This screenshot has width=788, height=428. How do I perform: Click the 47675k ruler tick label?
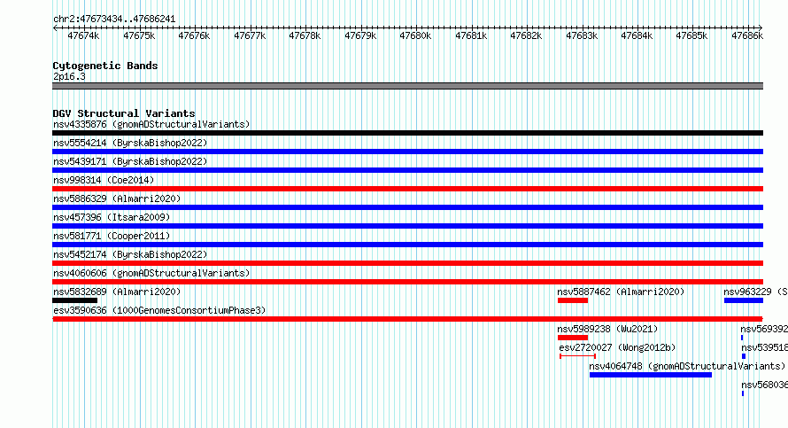coord(139,35)
